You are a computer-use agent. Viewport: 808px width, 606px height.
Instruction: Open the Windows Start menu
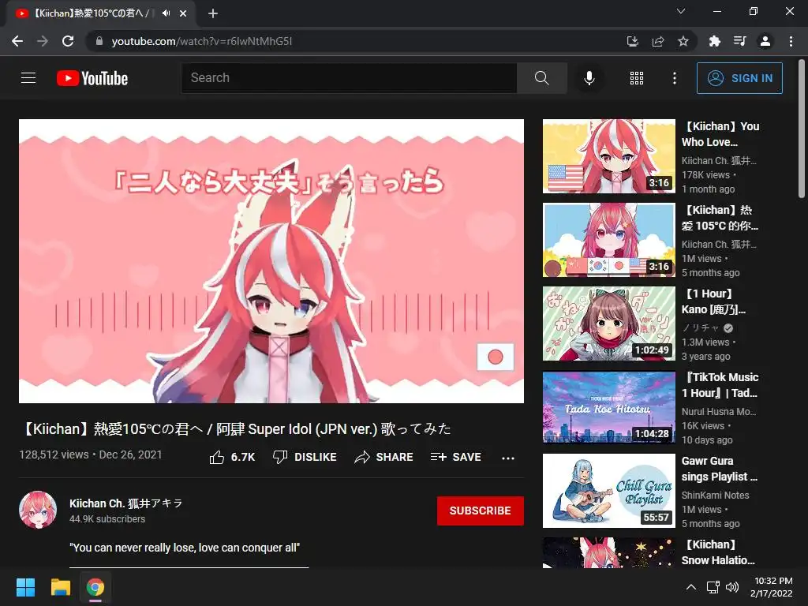26,587
